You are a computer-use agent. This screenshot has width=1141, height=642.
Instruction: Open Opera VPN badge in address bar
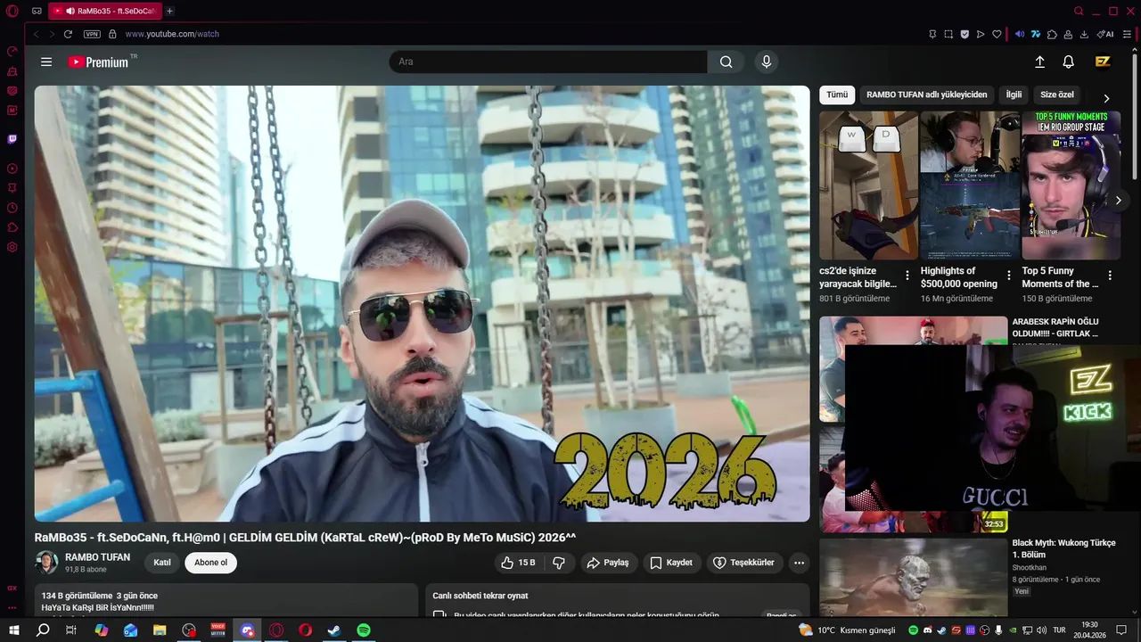tap(92, 34)
